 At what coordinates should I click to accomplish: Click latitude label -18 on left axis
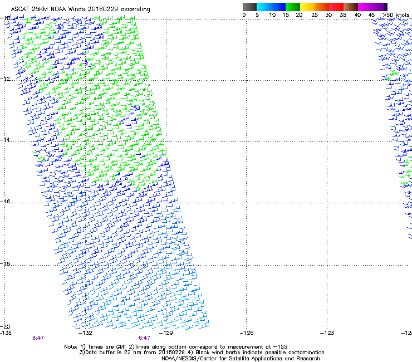coord(5,263)
